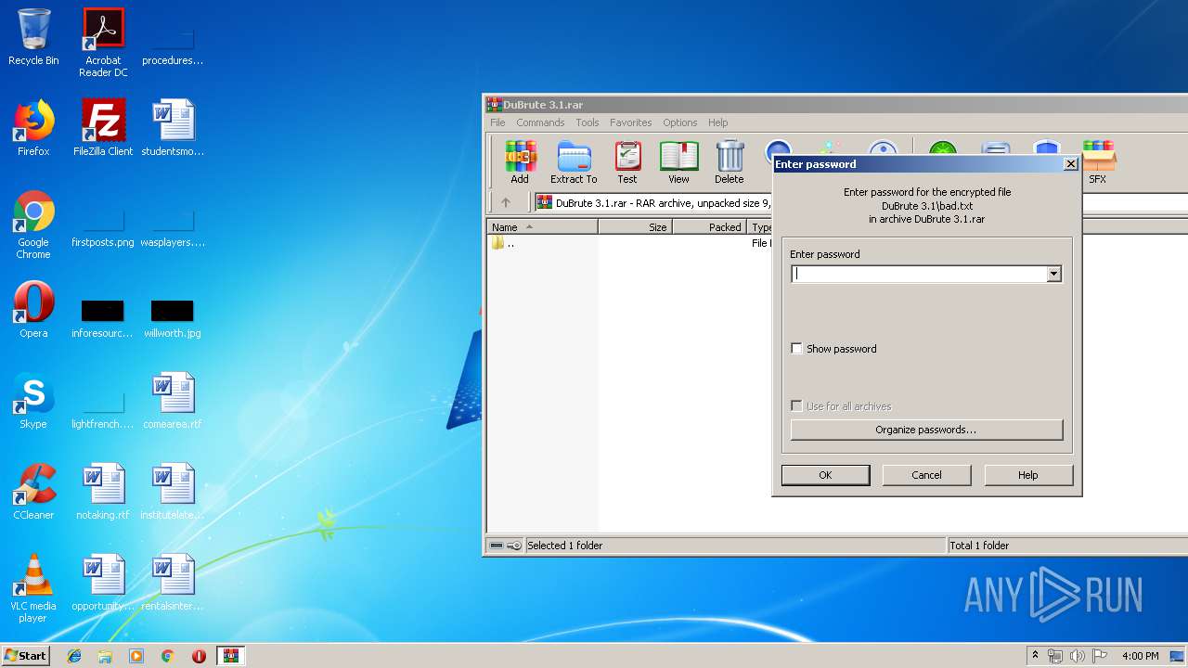The image size is (1188, 668).
Task: Click the volume speaker tray icon
Action: click(x=1078, y=656)
